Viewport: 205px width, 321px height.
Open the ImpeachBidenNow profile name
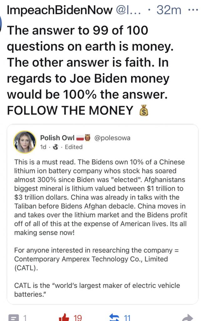pyautogui.click(x=59, y=10)
